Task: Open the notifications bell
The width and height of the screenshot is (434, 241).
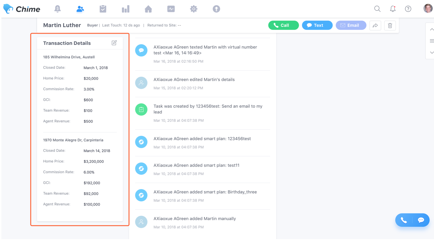Action: (393, 9)
